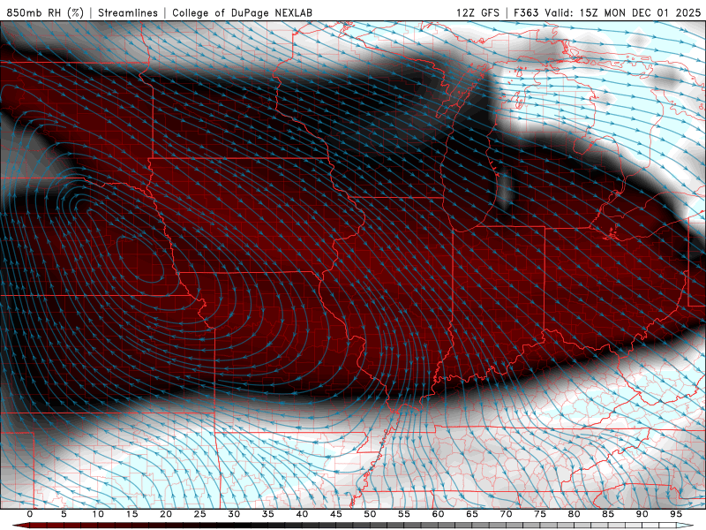This screenshot has width=706, height=530.
Task: Click the "40" legend tick label
Action: point(302,514)
